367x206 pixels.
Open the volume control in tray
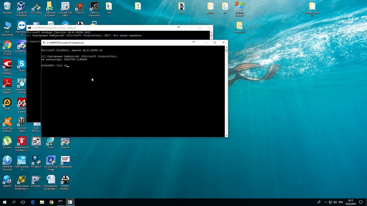point(335,202)
